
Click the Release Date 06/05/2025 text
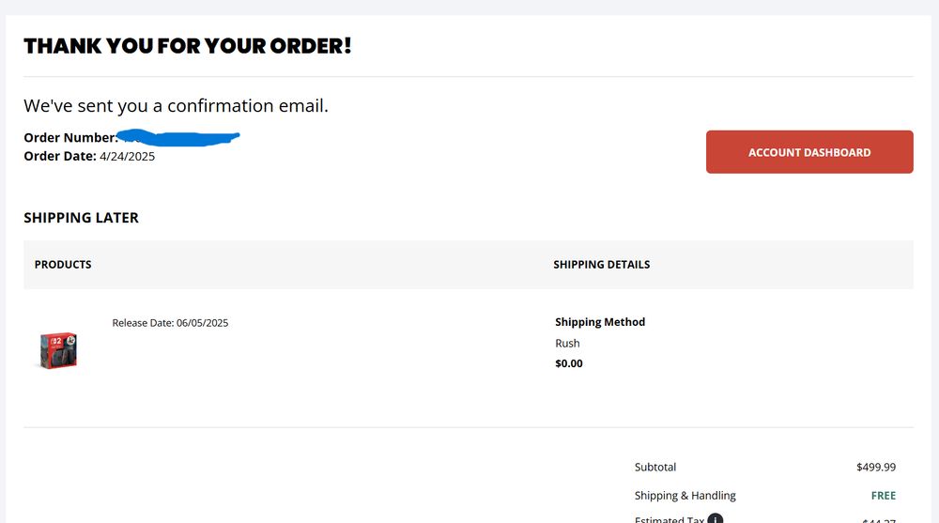coord(170,323)
